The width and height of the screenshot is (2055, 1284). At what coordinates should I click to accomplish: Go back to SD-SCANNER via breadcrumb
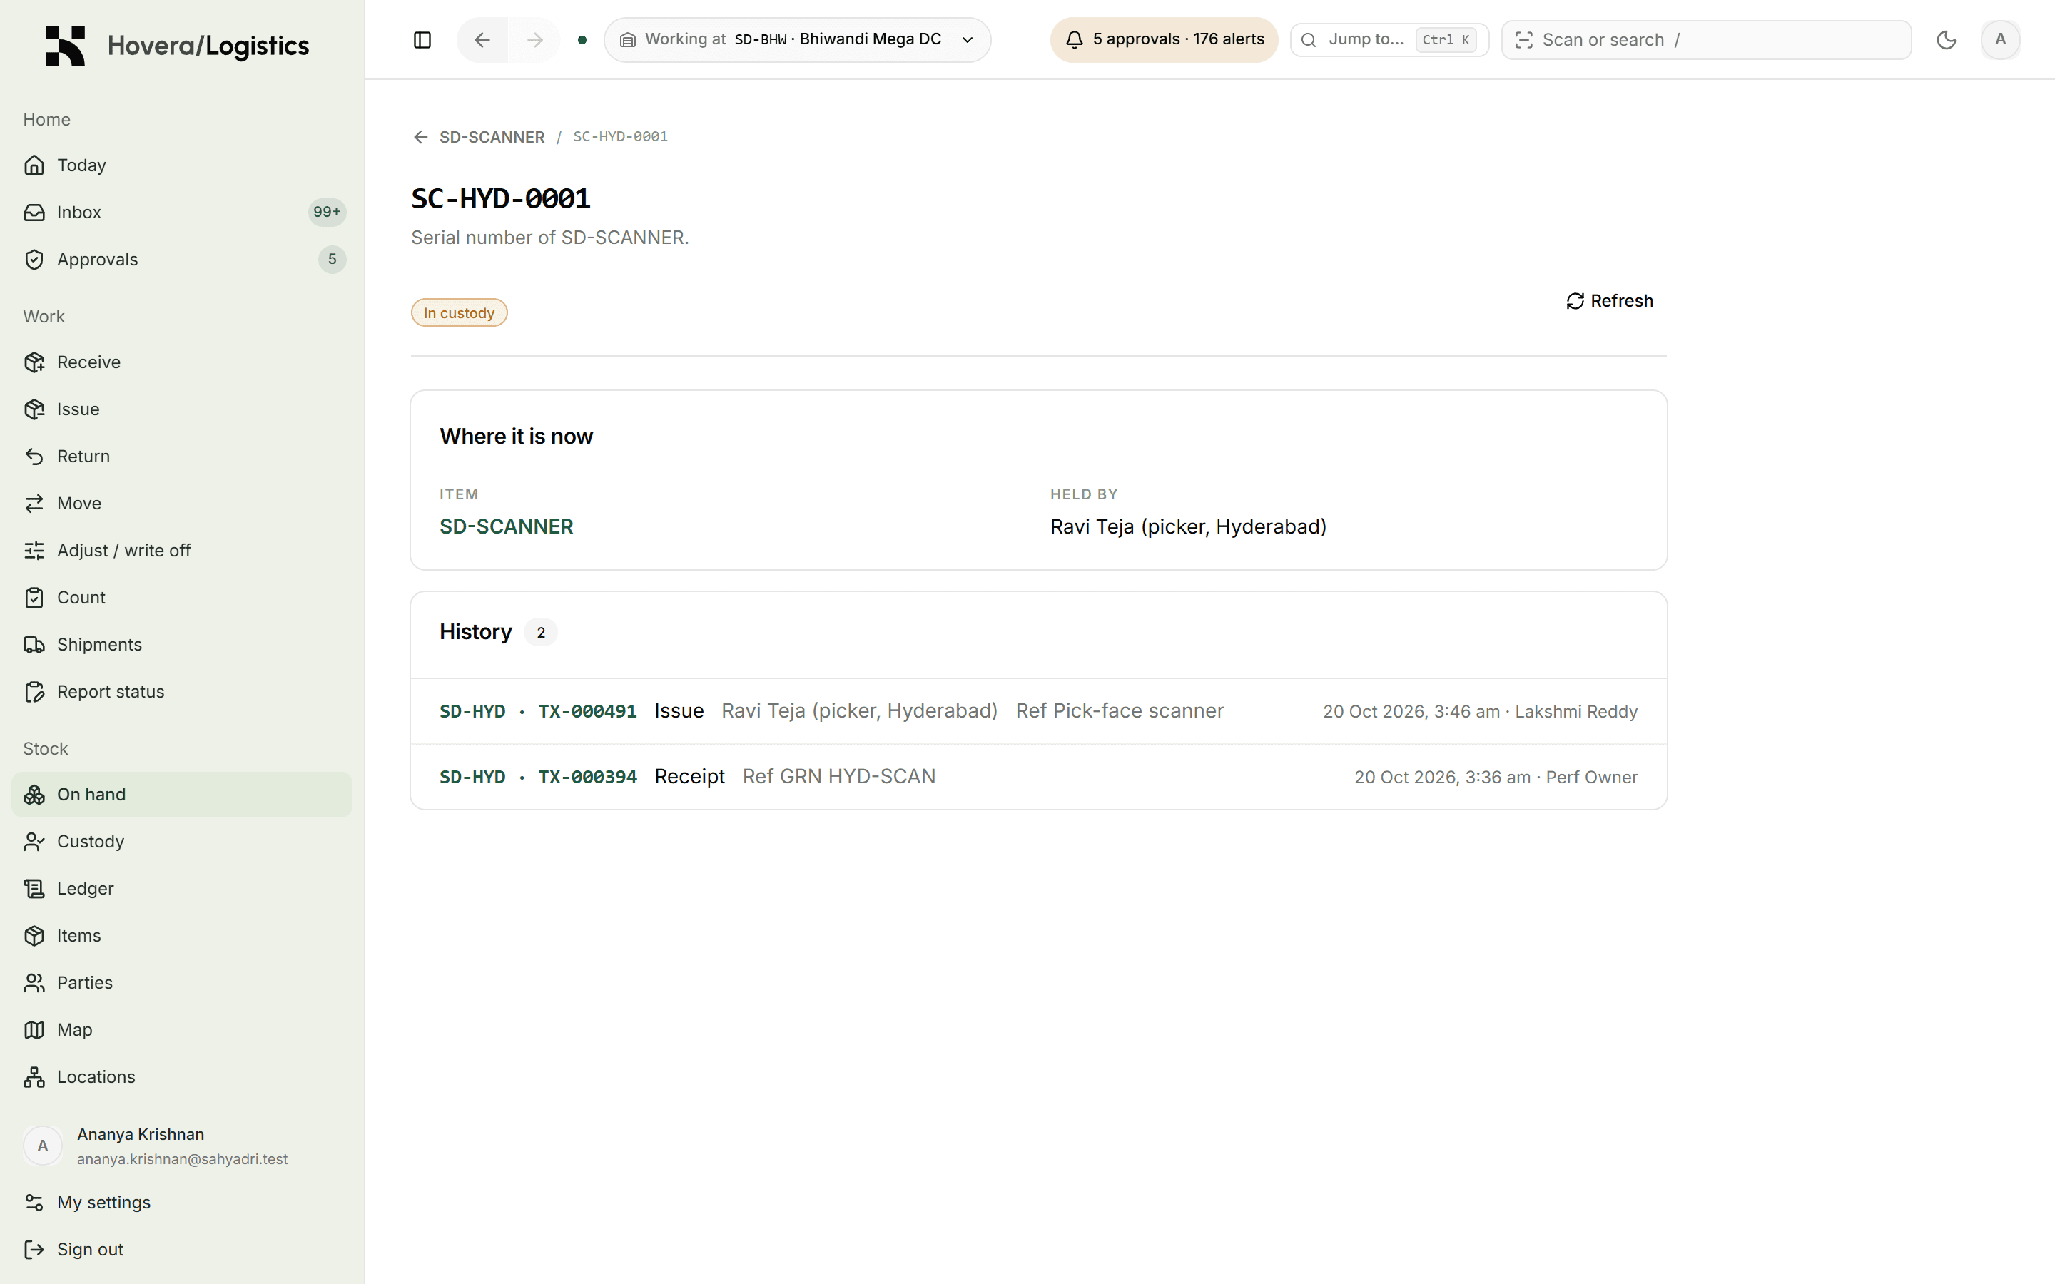pyautogui.click(x=492, y=137)
